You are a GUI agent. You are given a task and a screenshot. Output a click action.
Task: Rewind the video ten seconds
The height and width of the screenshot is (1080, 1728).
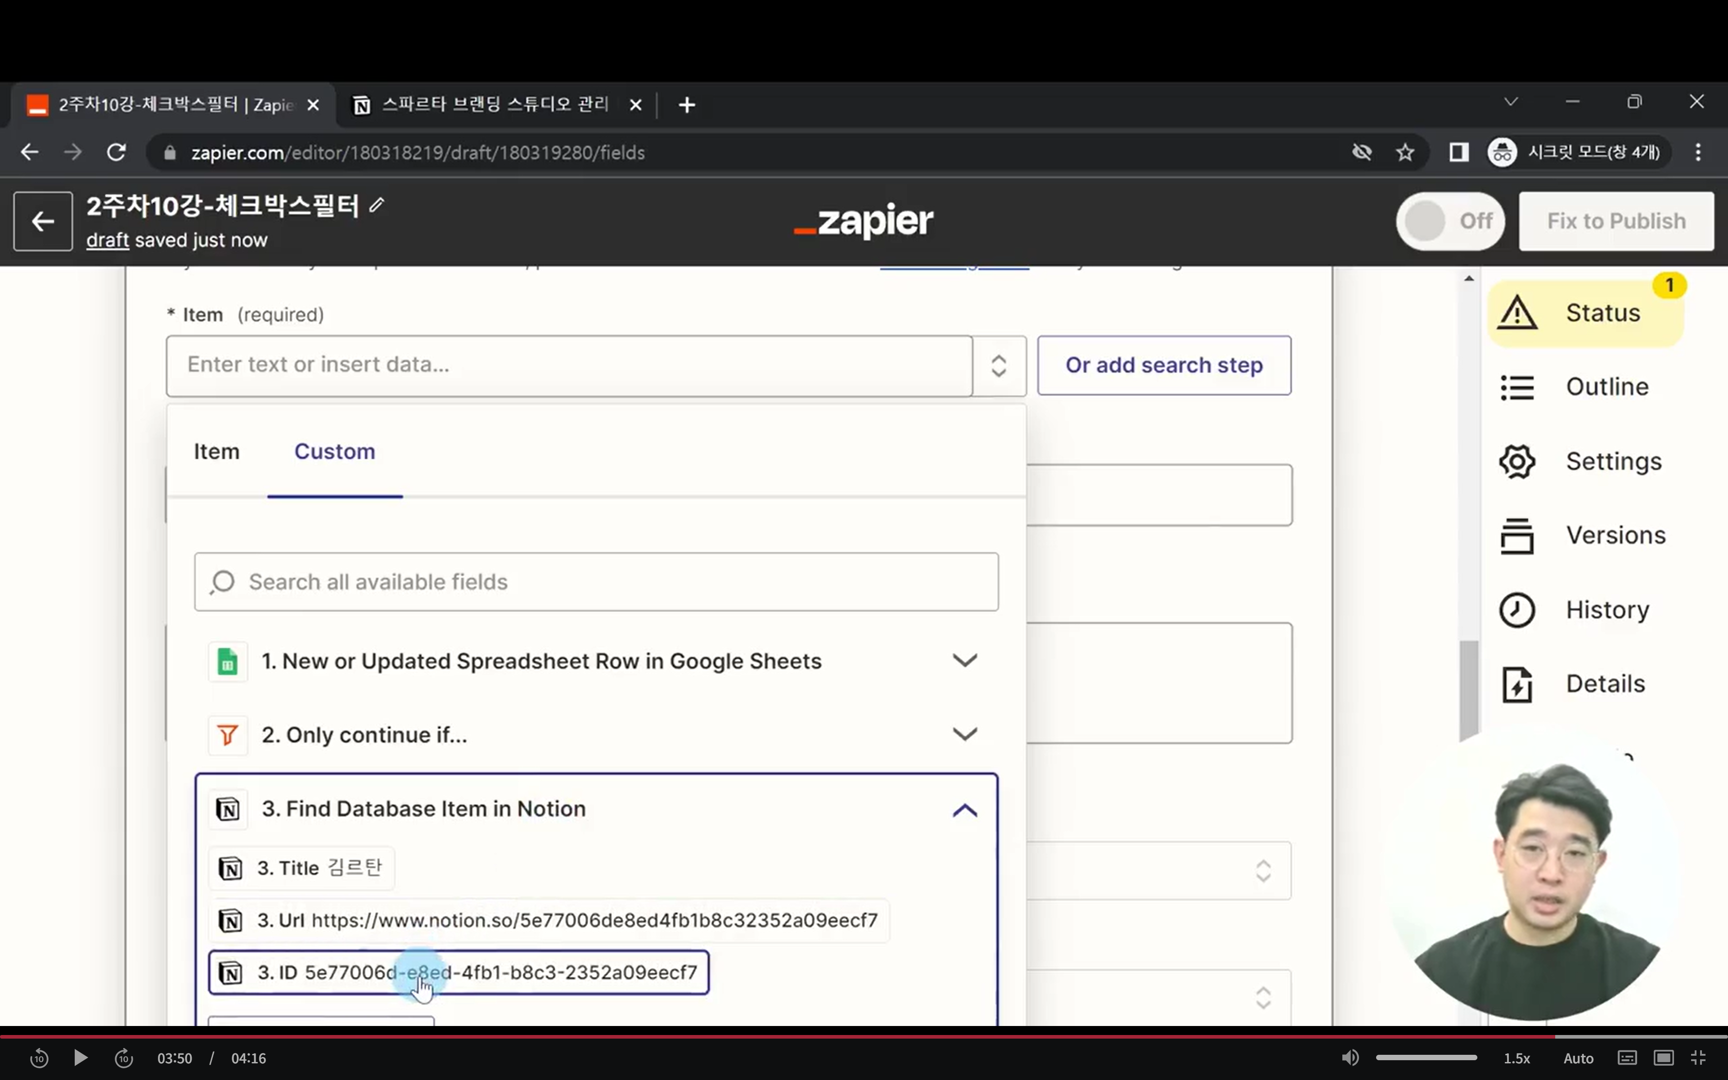[39, 1058]
